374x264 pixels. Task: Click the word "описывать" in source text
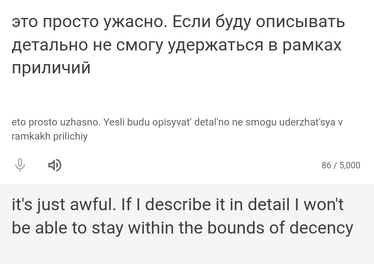[x=301, y=22]
